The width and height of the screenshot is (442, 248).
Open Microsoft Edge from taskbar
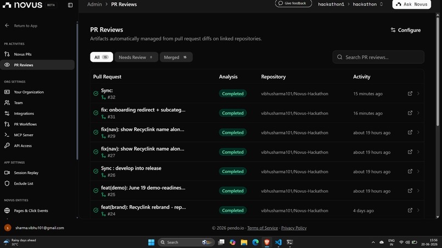[256, 242]
